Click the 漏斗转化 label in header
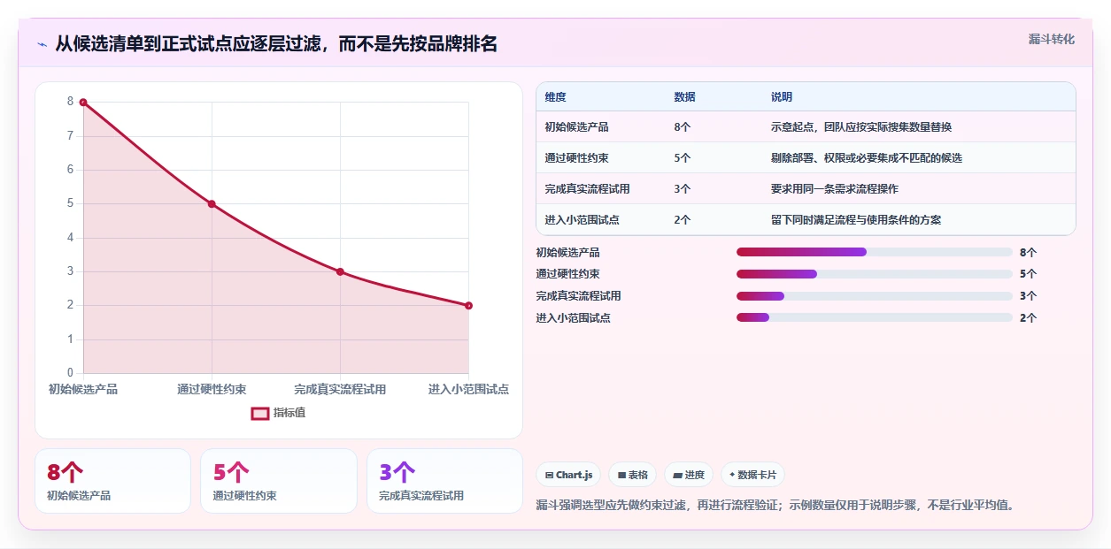 (x=1052, y=39)
